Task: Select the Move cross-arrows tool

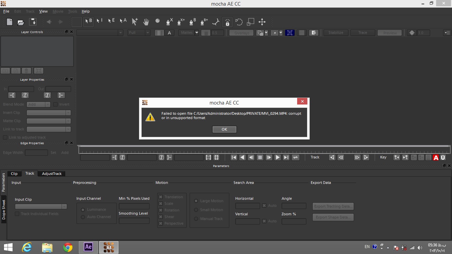Action: point(262,22)
